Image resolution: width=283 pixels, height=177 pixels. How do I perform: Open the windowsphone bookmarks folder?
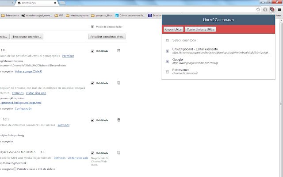pos(77,15)
